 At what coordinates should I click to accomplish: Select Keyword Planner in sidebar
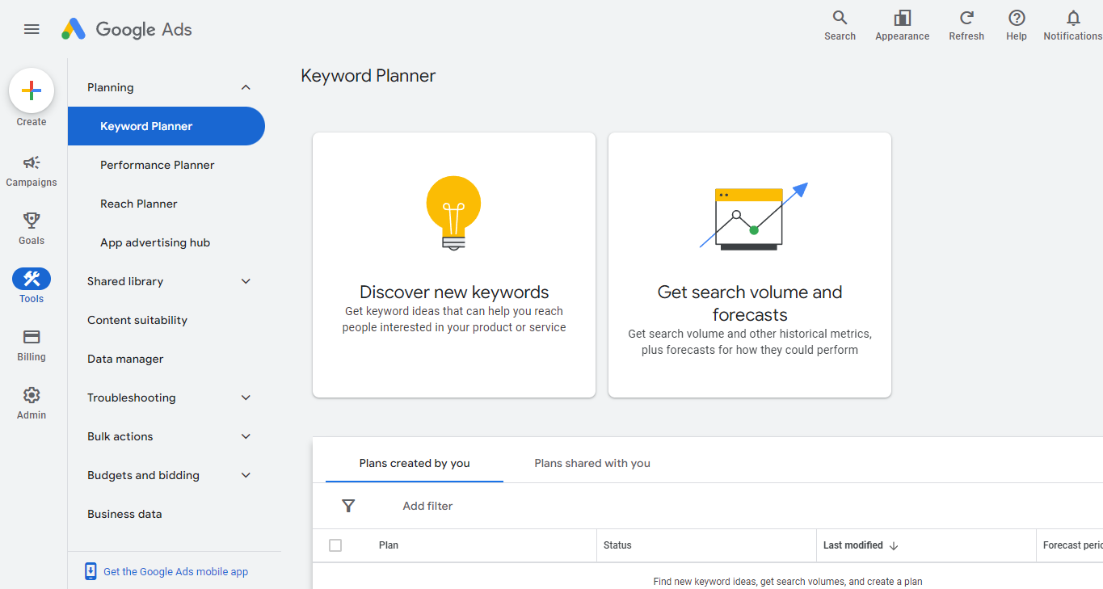(x=166, y=126)
